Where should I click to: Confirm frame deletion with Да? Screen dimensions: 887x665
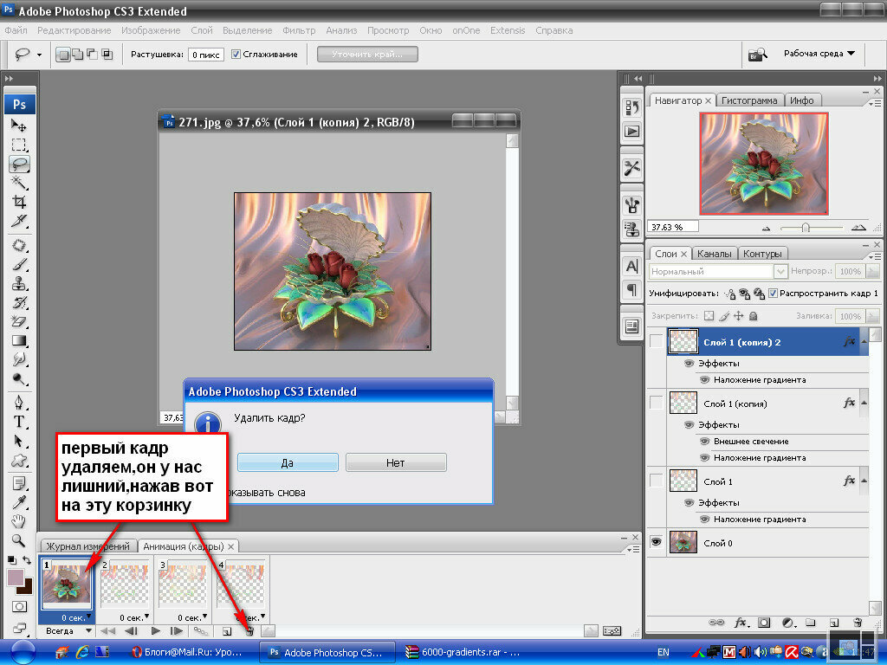(x=288, y=462)
